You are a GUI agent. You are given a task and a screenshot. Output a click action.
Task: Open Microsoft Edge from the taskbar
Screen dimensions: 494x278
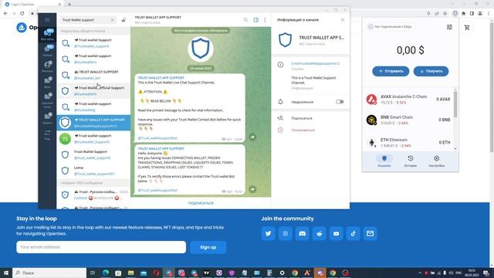pos(106,273)
